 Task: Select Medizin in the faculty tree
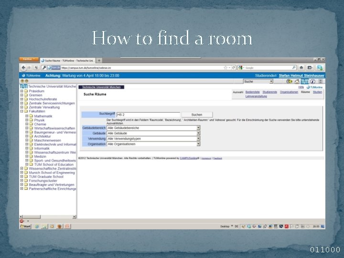(x=40, y=156)
